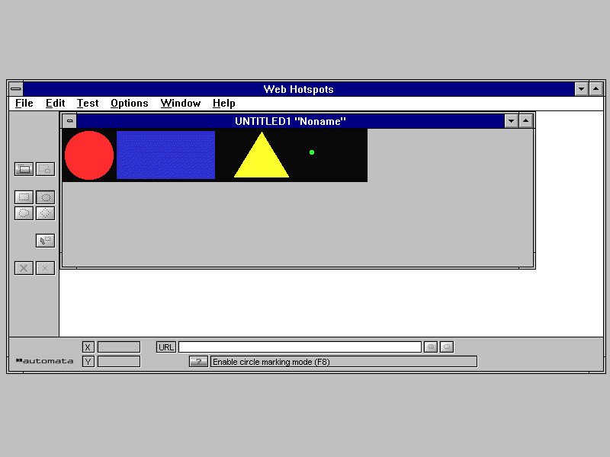The image size is (610, 457).
Task: Activate the pointer selection tool
Action: 45,241
